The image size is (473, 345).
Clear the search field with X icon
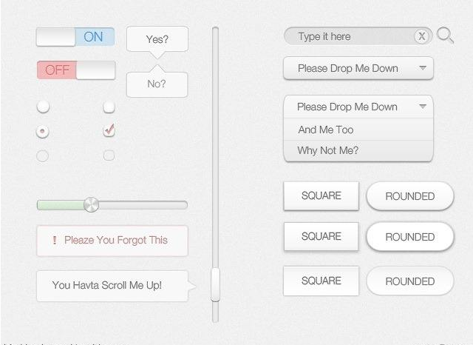[x=421, y=36]
